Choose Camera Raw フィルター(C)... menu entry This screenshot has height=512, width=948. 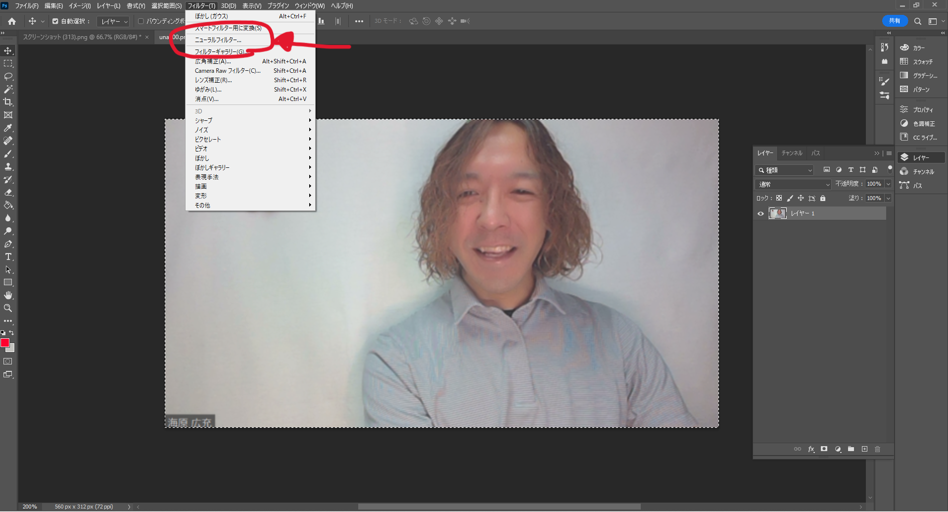tap(250, 70)
